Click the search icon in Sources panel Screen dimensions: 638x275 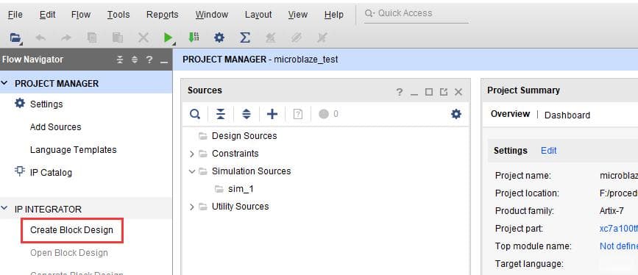tap(195, 114)
